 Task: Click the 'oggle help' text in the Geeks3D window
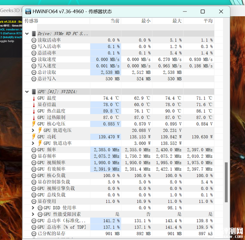(7, 41)
